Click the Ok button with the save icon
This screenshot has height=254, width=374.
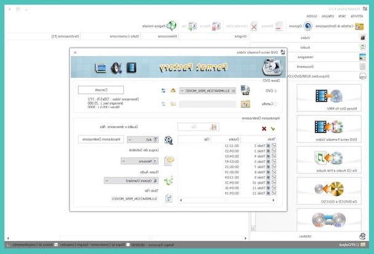[x=198, y=127]
